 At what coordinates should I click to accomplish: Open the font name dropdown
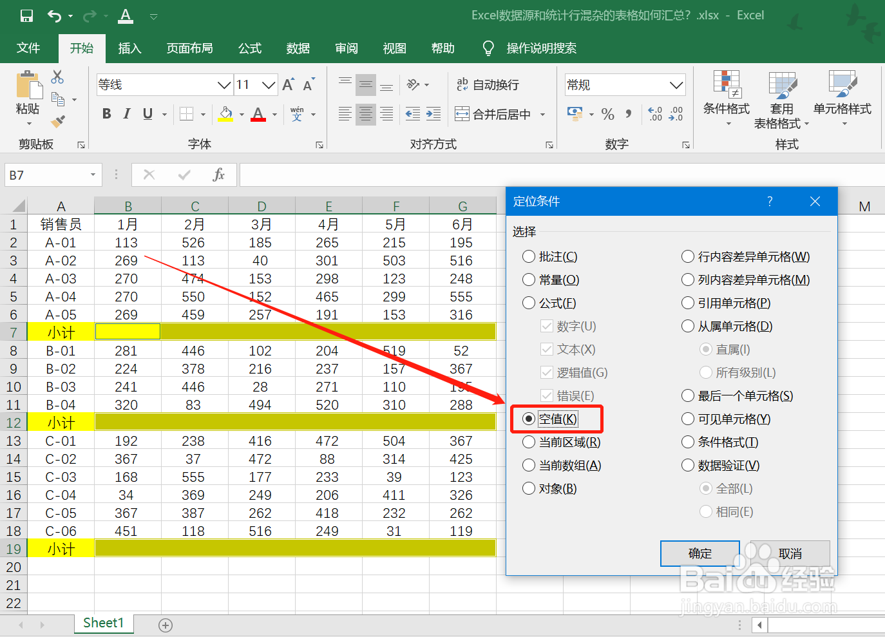[x=224, y=84]
